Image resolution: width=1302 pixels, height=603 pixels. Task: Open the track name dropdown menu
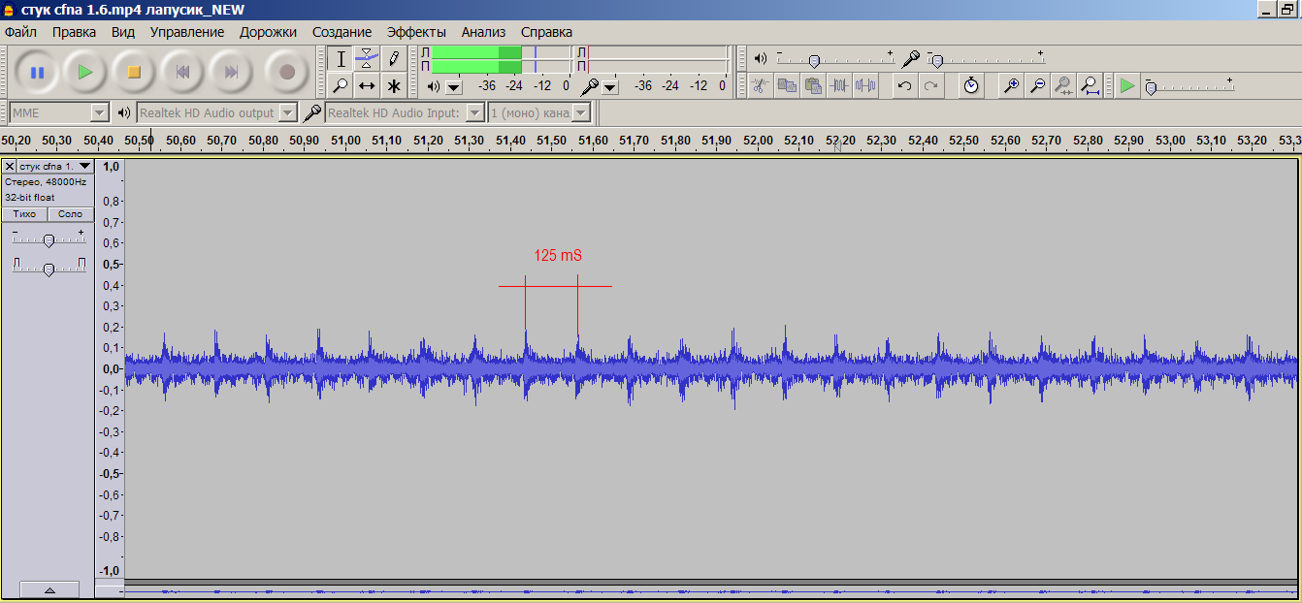[54, 167]
